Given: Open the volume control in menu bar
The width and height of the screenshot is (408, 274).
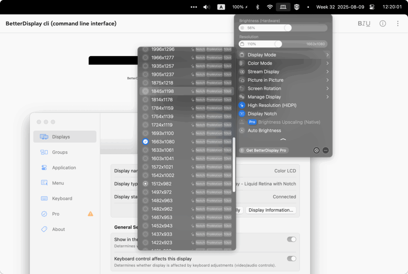Looking at the screenshot, I should 207,7.
